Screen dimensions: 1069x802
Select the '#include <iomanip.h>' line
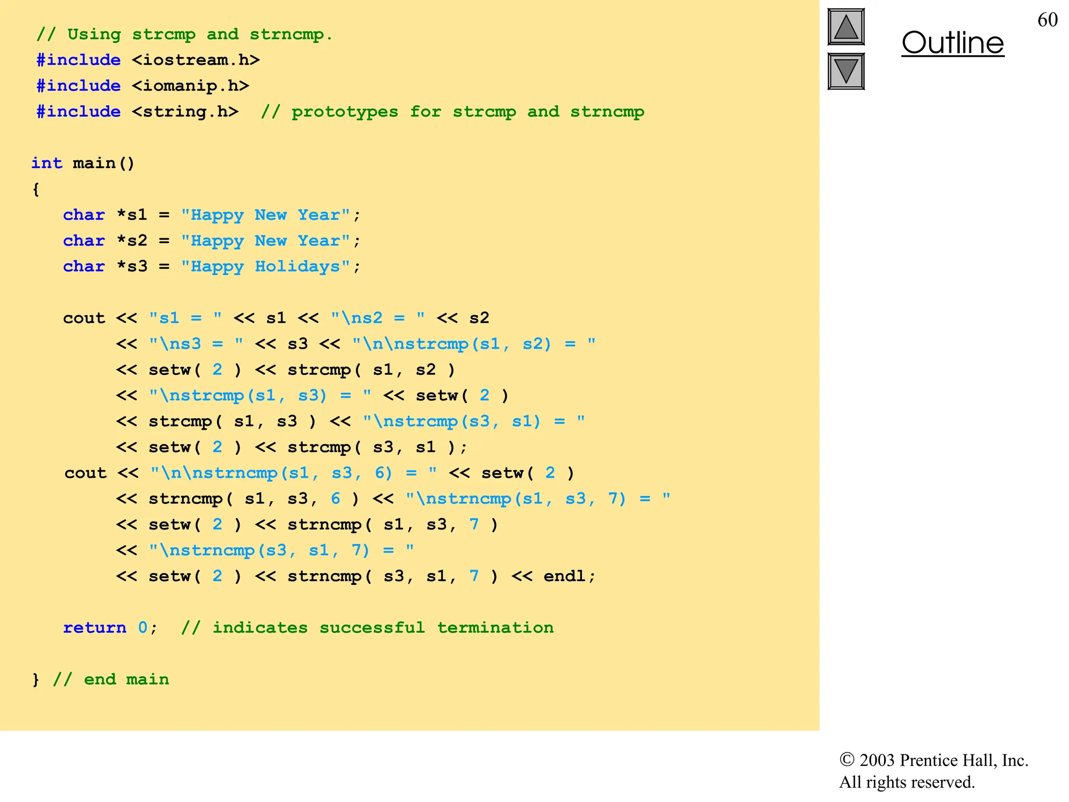click(142, 86)
